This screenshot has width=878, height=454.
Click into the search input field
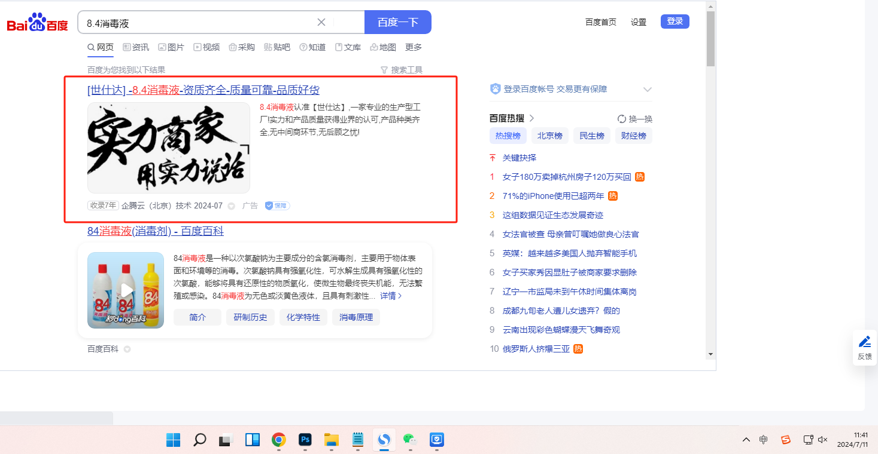(x=198, y=23)
